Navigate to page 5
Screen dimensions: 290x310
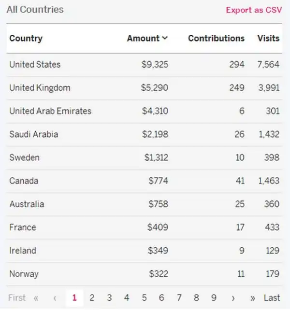(144, 298)
